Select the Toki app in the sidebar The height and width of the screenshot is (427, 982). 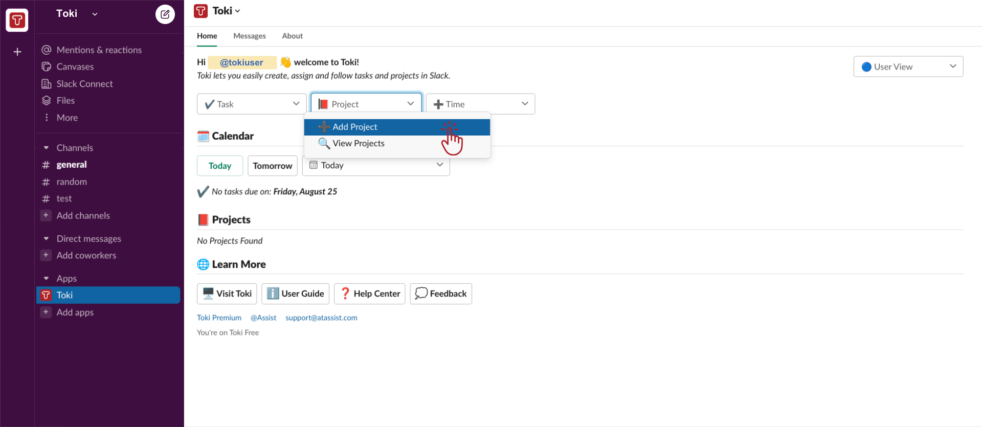tap(108, 295)
